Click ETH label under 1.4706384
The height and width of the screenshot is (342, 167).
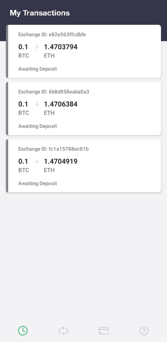[x=49, y=113]
